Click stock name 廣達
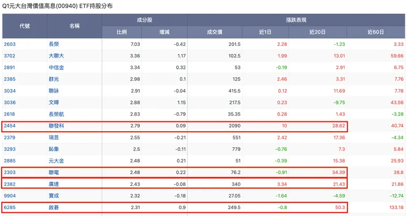406x216 pixels. pyautogui.click(x=54, y=184)
